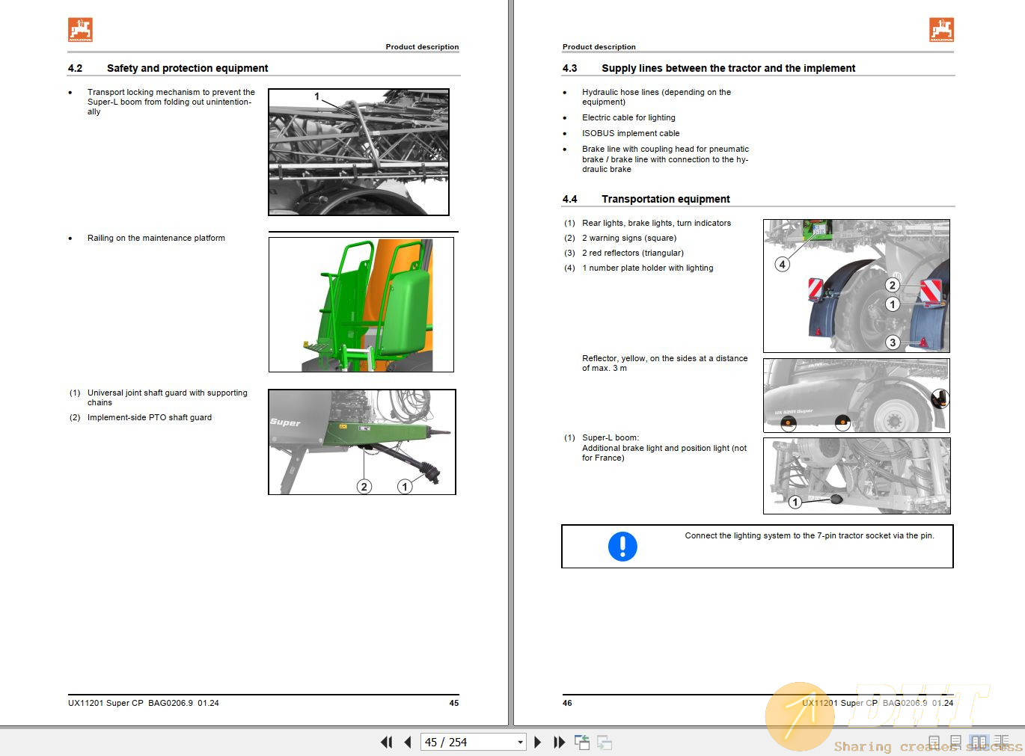Click the blue exclamation notice icon
Viewport: 1025px width, 756px height.
click(x=622, y=546)
